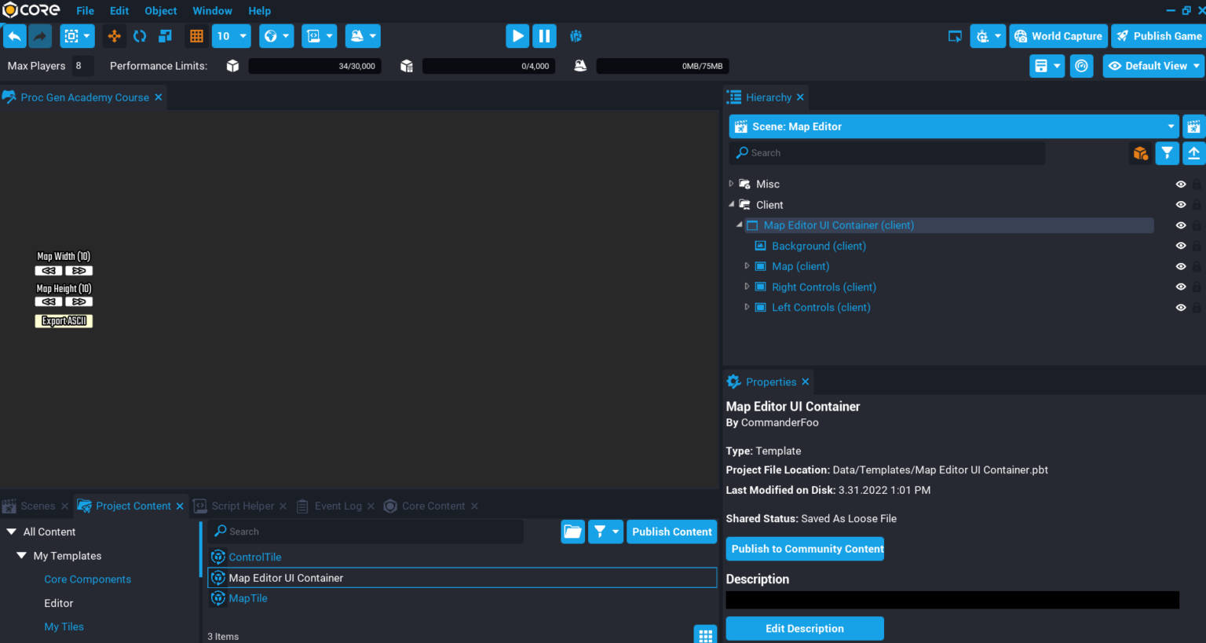Toggle visibility of the Misc folder
1206x643 pixels.
1181,184
